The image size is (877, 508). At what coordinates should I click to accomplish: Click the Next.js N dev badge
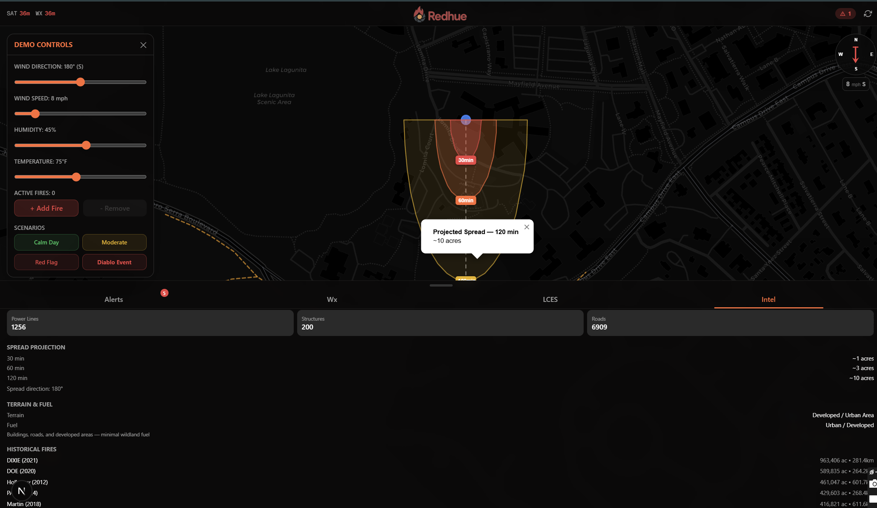21,491
